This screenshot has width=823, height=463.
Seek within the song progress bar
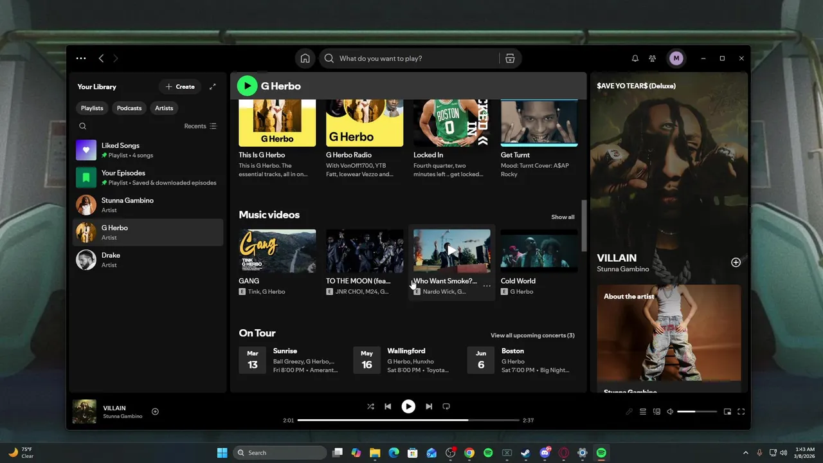[x=408, y=420]
